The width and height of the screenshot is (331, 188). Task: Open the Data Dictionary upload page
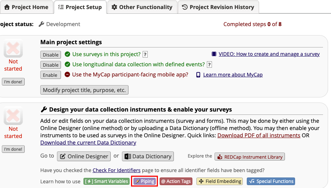(148, 156)
